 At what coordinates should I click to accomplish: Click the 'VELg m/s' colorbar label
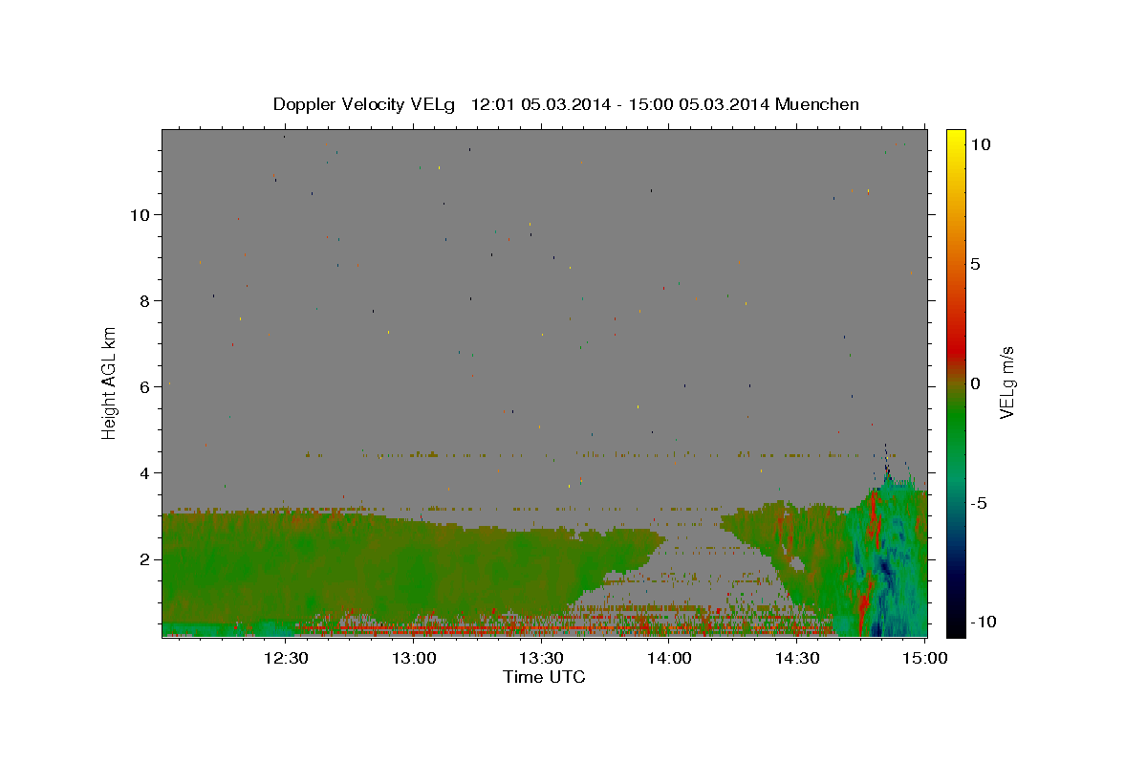[x=1006, y=382]
